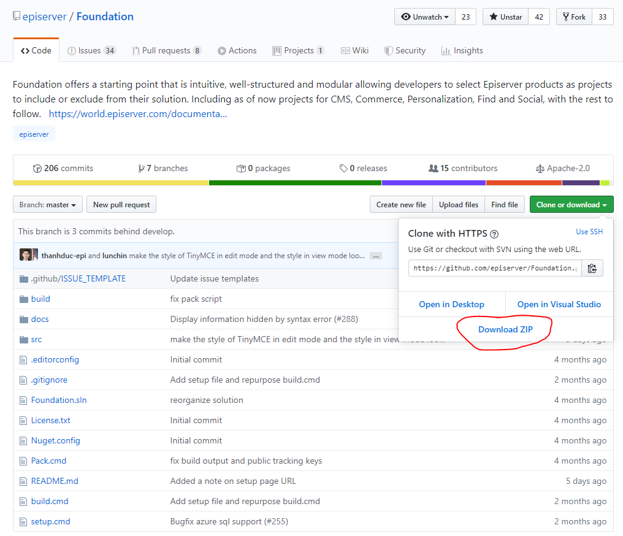
Task: Click the file icon next to setup.cmd
Action: point(23,522)
